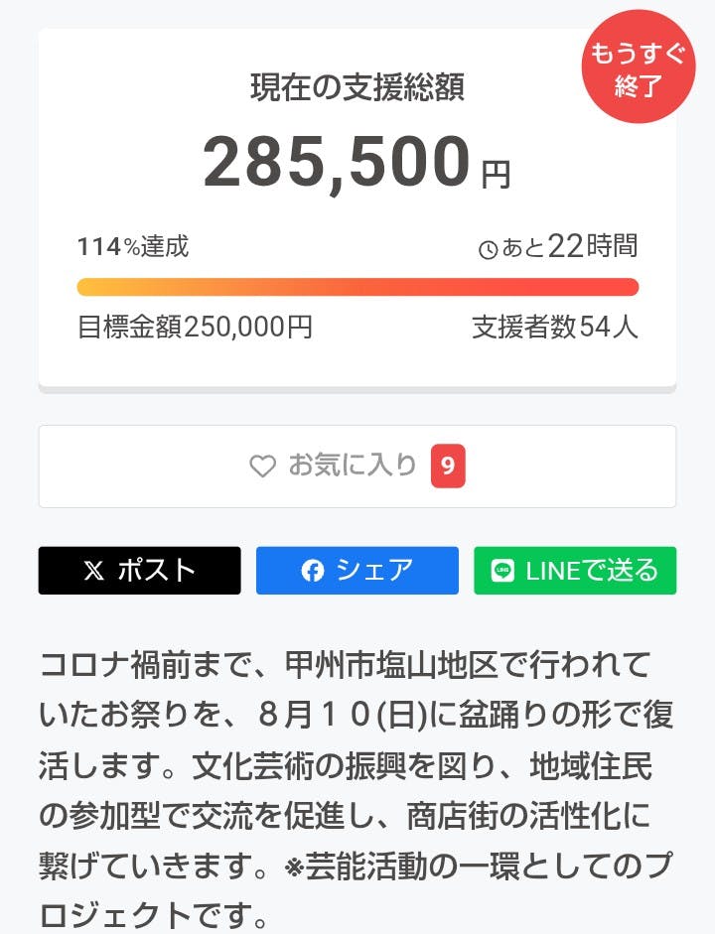The width and height of the screenshot is (715, 934).
Task: Click the 114%達成 achievement text
Action: click(x=133, y=247)
